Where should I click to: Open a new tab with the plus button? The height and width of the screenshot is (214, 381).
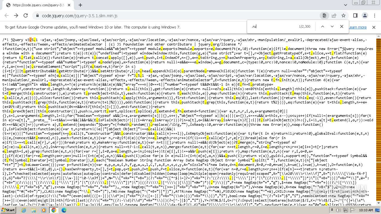pyautogui.click(x=80, y=5)
